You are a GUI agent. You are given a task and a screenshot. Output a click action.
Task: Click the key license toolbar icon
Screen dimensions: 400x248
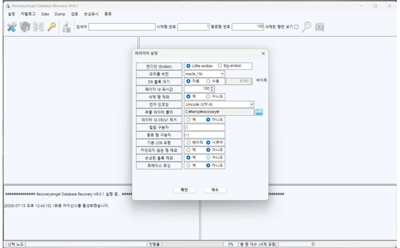pos(52,26)
